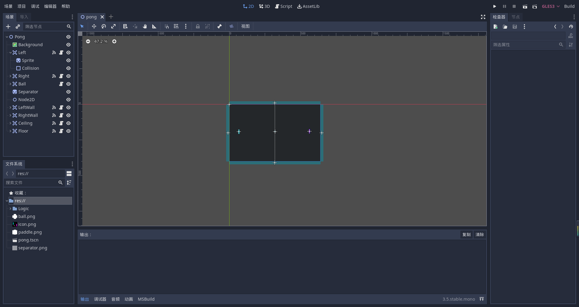Select the Ruler measurement tool
The width and height of the screenshot is (579, 307).
tap(154, 27)
